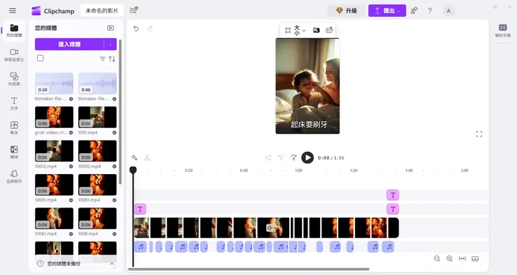The height and width of the screenshot is (275, 517).
Task: Open the hamburger main menu
Action: click(x=13, y=10)
